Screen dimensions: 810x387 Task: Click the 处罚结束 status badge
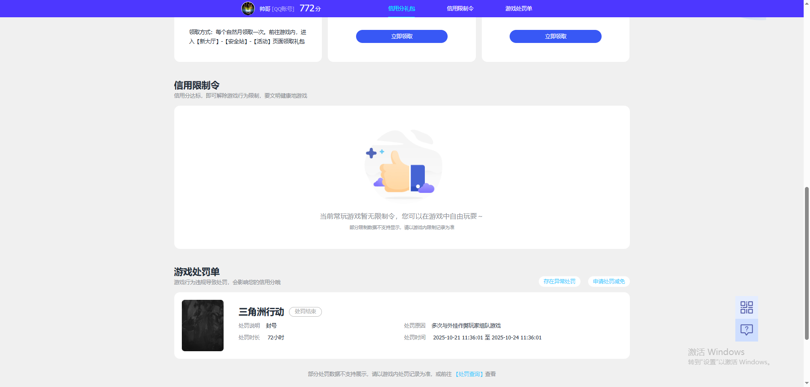305,312
